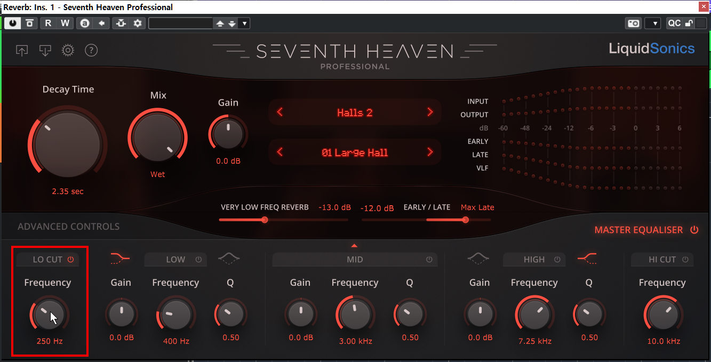This screenshot has width=711, height=362.
Task: Select the high shelf filter shape icon
Action: coord(587,259)
